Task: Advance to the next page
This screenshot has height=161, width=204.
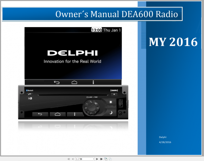Action: click(x=97, y=159)
